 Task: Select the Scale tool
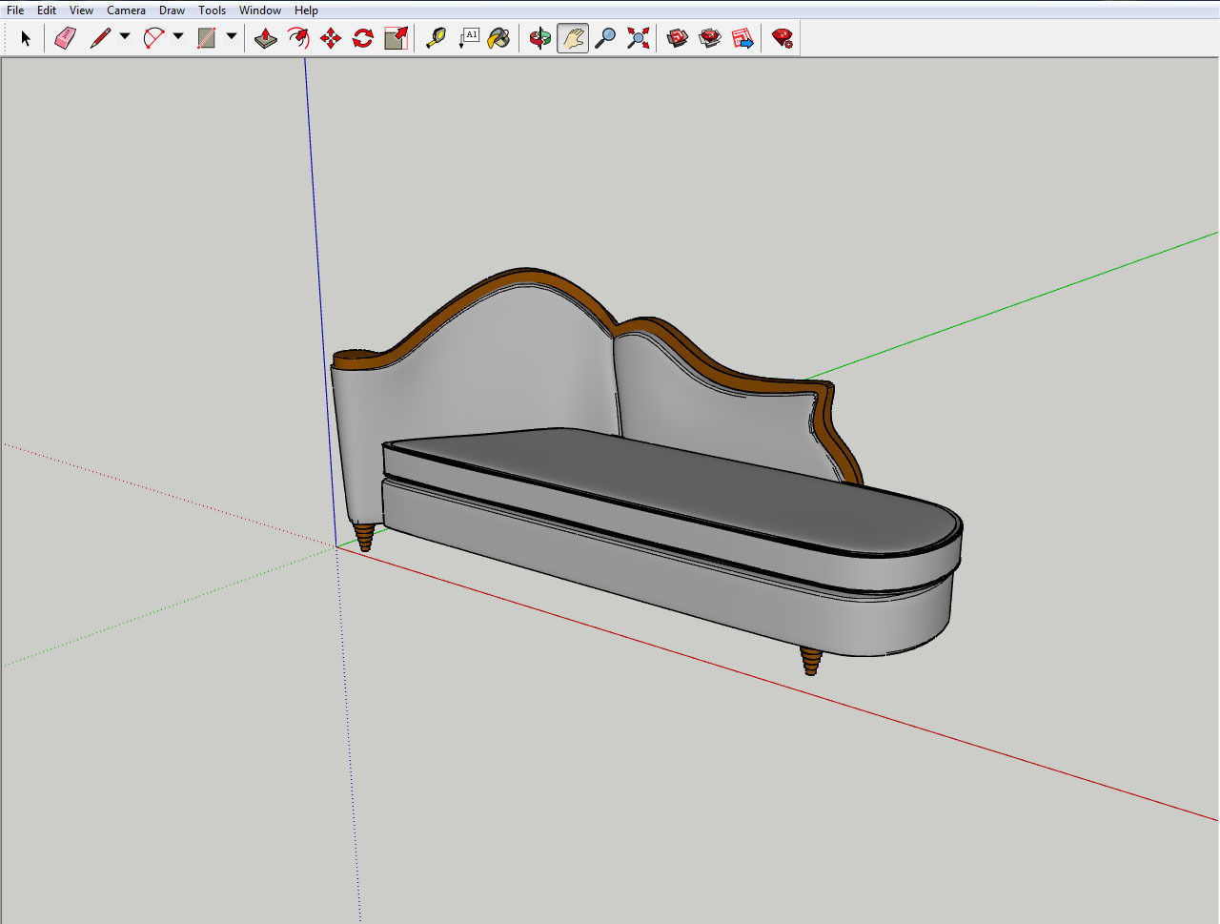(396, 38)
